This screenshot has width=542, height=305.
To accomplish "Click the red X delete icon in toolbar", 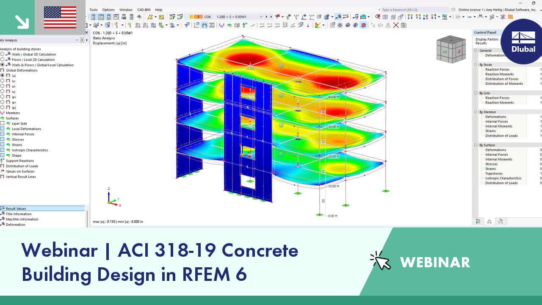I will [396, 25].
